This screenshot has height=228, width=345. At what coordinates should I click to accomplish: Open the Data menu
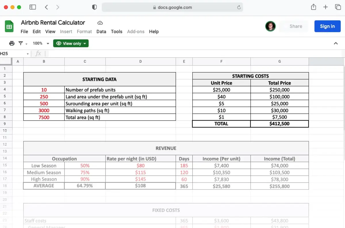pyautogui.click(x=101, y=32)
